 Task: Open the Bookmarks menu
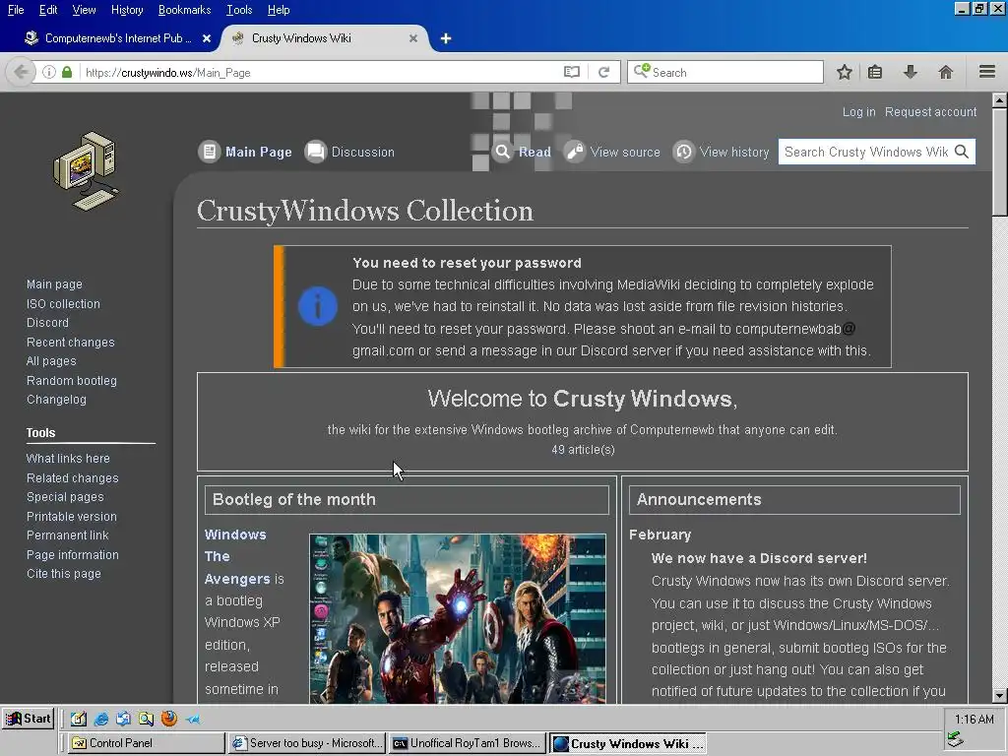click(x=184, y=10)
